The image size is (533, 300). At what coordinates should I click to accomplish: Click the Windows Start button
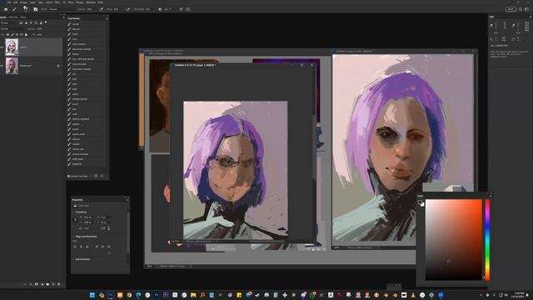[92, 295]
